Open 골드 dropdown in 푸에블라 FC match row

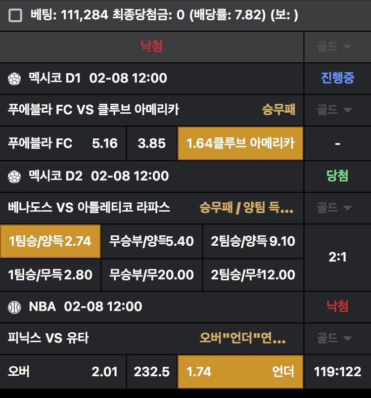click(x=335, y=110)
